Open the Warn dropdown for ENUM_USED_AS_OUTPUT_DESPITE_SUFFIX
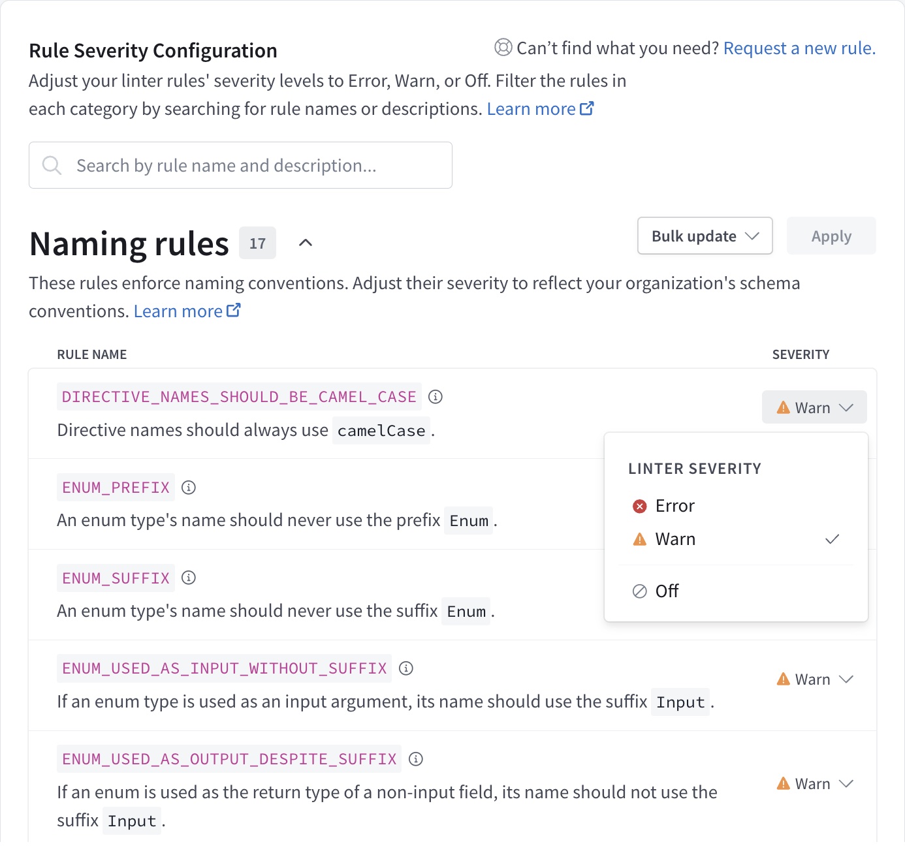The height and width of the screenshot is (857, 905). coord(814,783)
